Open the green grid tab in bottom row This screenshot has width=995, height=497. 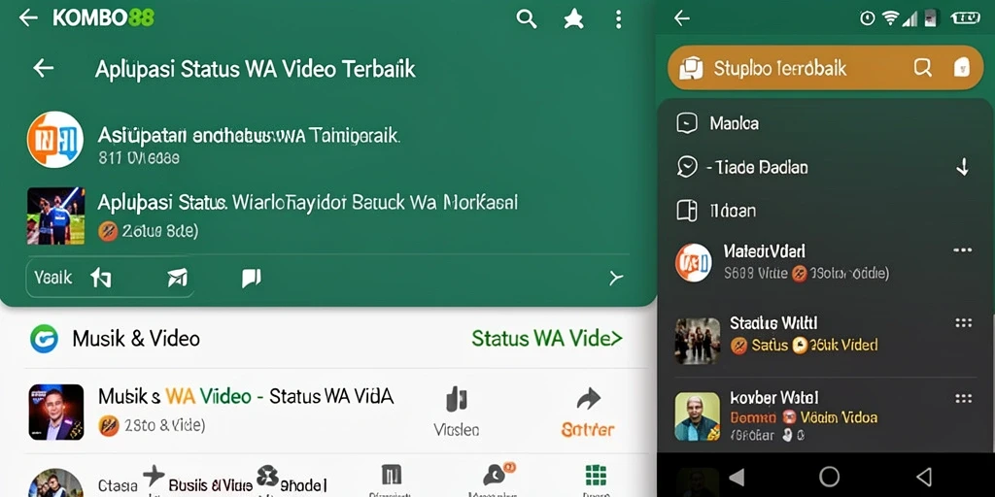(596, 476)
